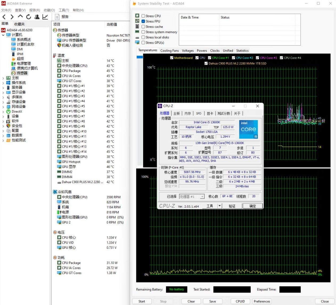Uncheck the Stress FPU checkbox
The image size is (336, 305).
[x=143, y=21]
